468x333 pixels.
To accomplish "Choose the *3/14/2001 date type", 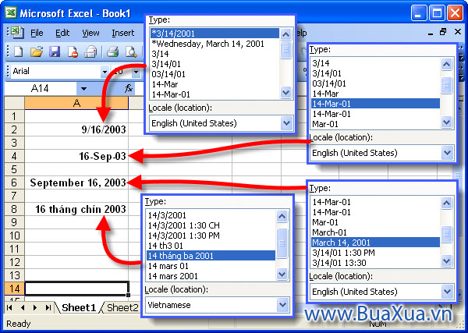I will [214, 33].
